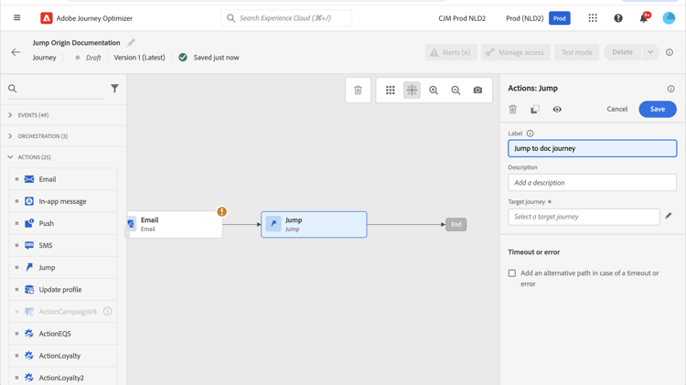Image resolution: width=686 pixels, height=385 pixels.
Task: Toggle the eye icon in Jump panel
Action: (x=557, y=110)
